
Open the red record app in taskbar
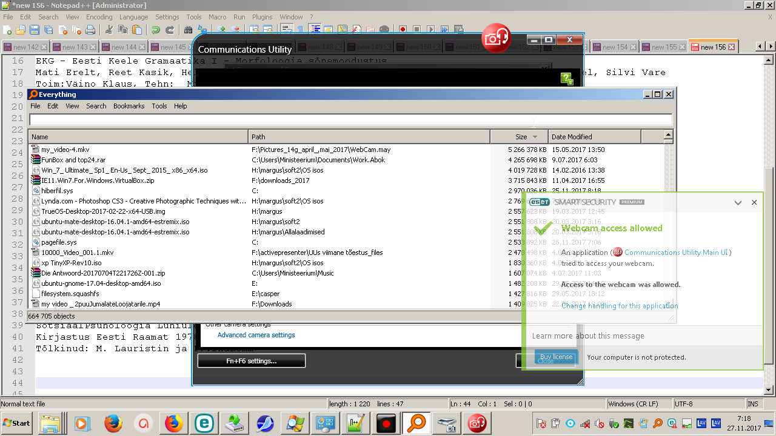coord(386,423)
